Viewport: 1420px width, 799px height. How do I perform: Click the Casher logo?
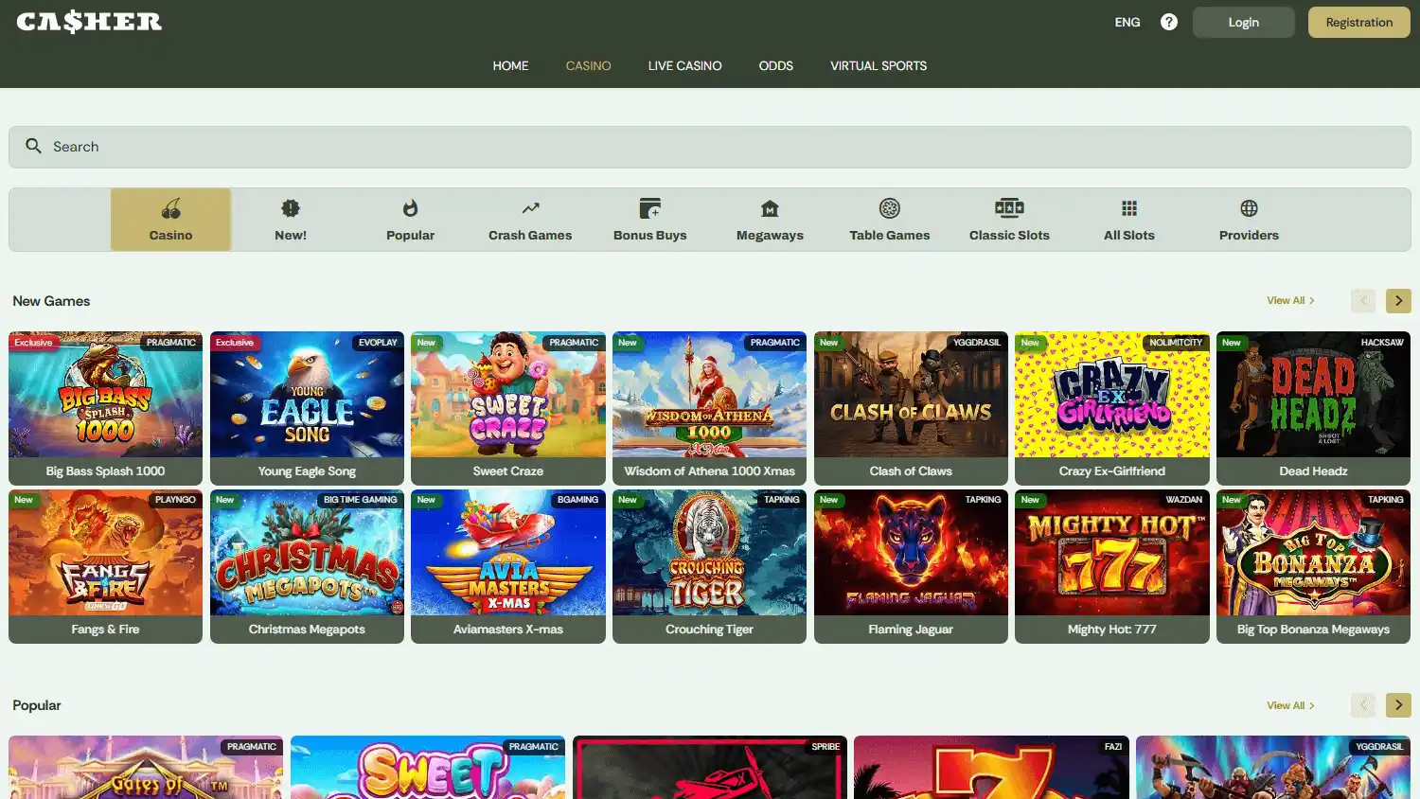[89, 22]
